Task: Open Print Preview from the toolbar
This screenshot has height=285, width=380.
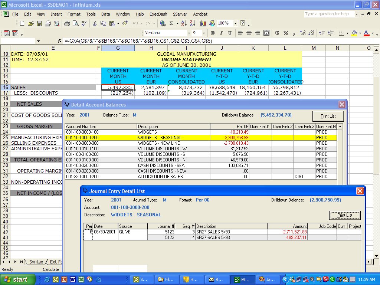Action: [76, 23]
